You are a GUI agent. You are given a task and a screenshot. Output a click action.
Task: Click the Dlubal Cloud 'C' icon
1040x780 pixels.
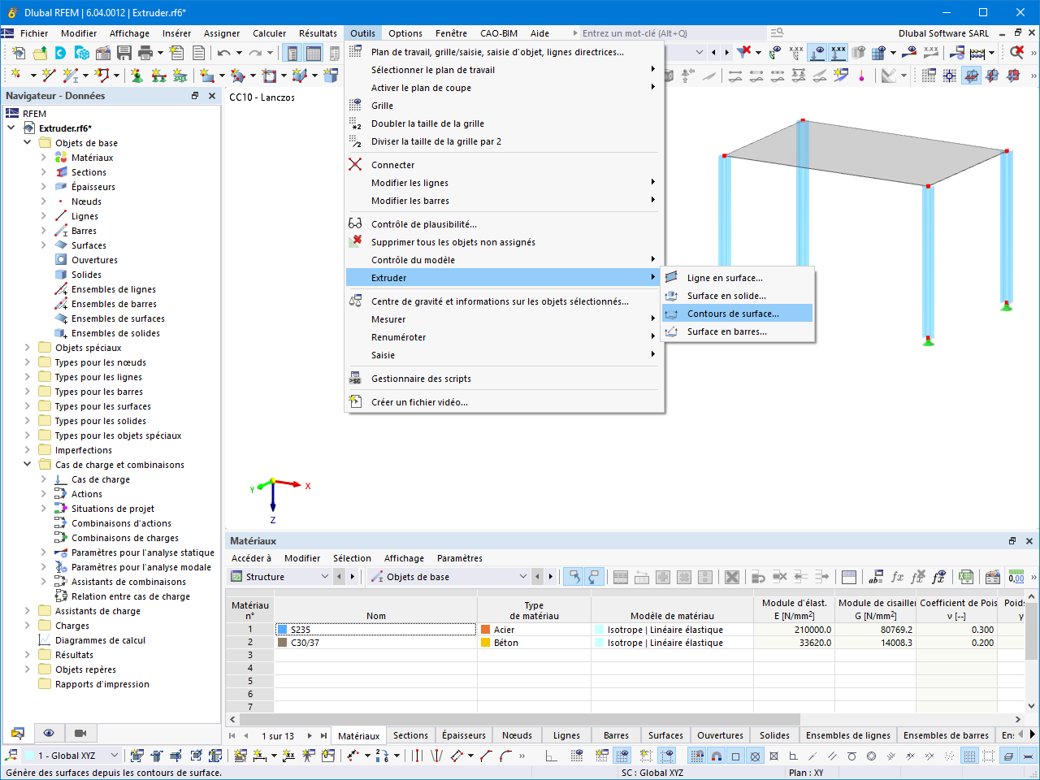coord(60,53)
